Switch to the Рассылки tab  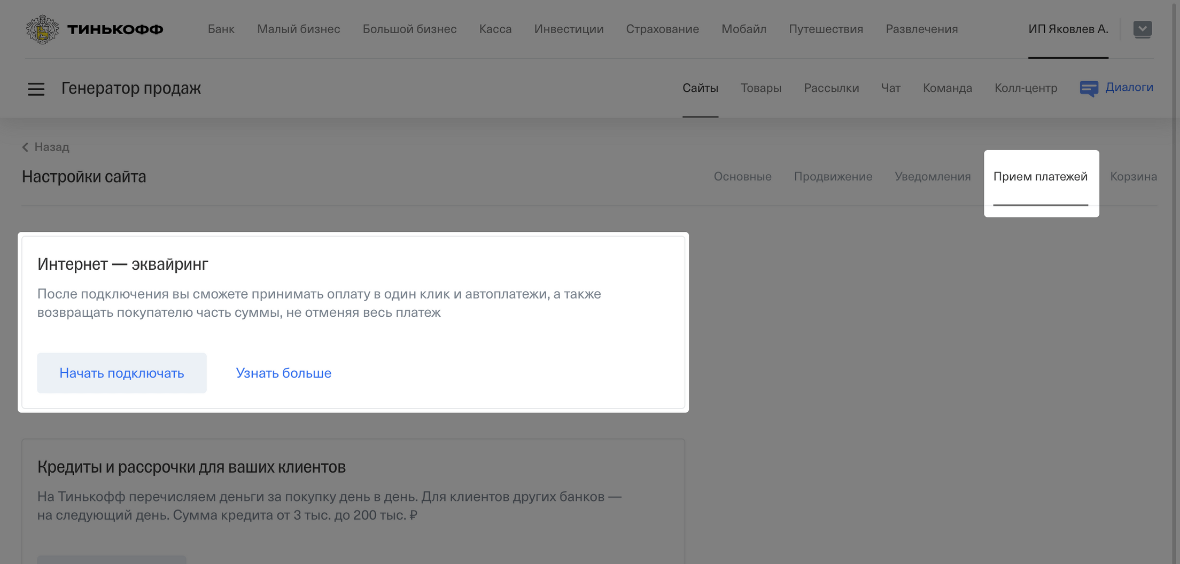tap(832, 88)
